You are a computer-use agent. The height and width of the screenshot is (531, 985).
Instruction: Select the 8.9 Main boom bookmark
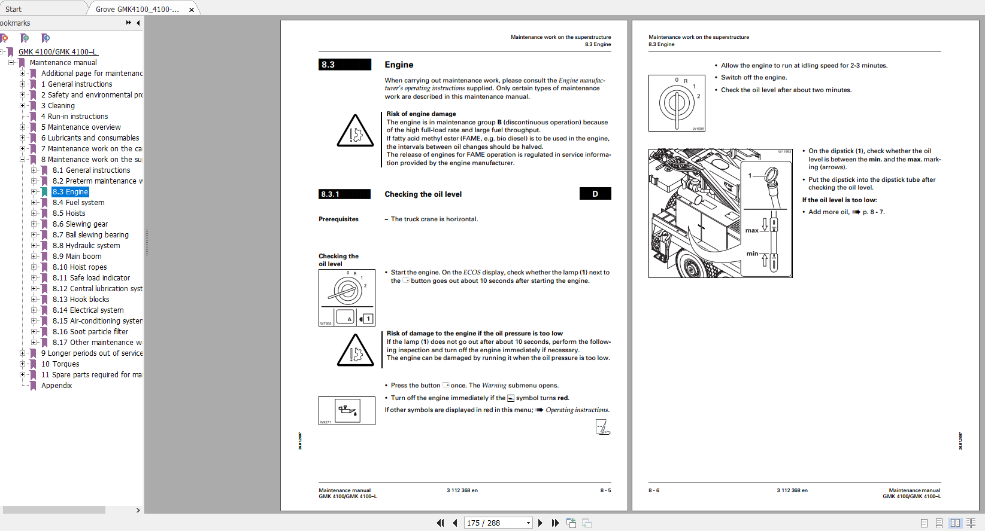(77, 257)
